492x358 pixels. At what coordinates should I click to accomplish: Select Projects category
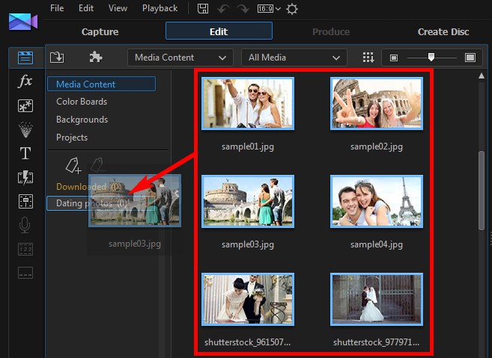click(72, 138)
